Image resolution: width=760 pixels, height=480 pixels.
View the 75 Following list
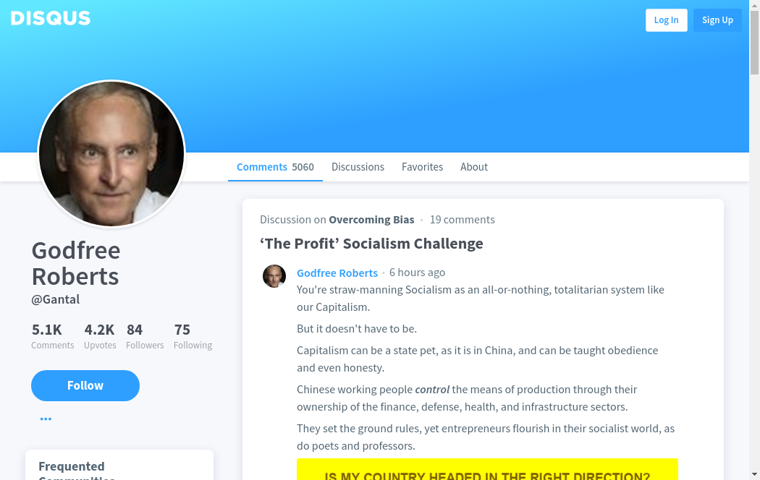193,336
